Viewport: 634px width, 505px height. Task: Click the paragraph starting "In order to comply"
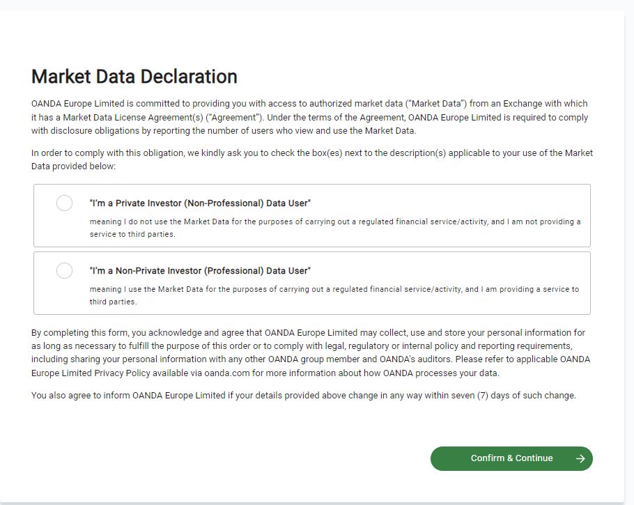[x=312, y=160]
